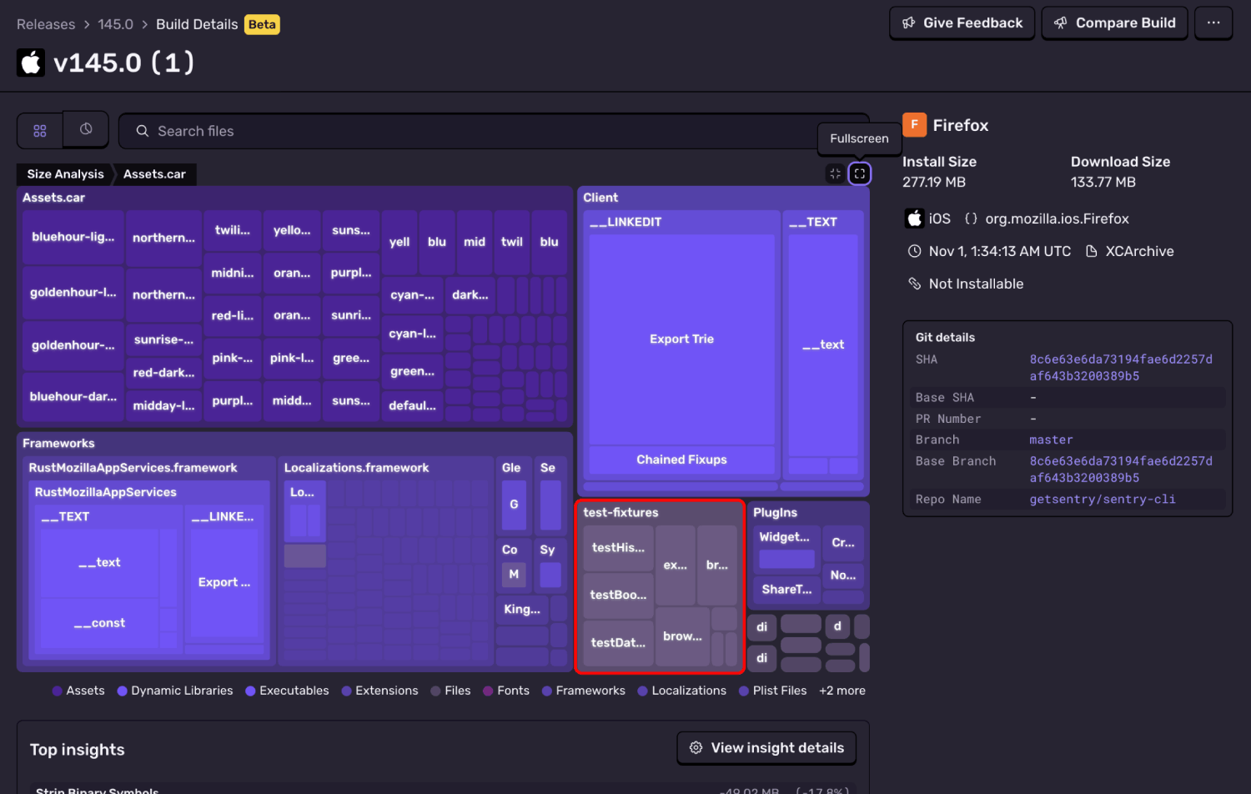The image size is (1251, 794).
Task: Toggle the Files legend item
Action: (x=450, y=691)
